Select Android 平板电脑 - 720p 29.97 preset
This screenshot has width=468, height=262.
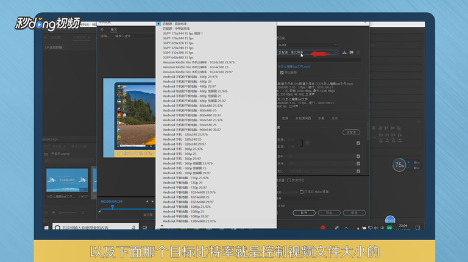(x=216, y=188)
